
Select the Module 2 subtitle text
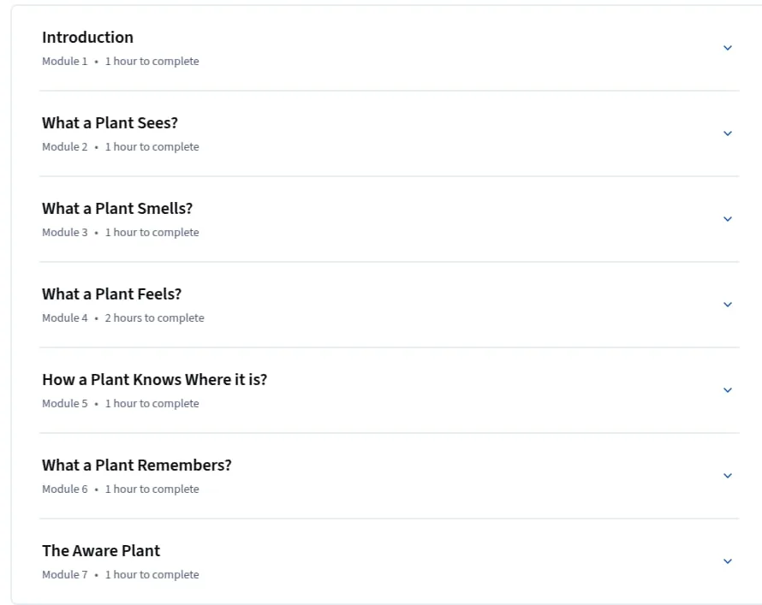(121, 146)
